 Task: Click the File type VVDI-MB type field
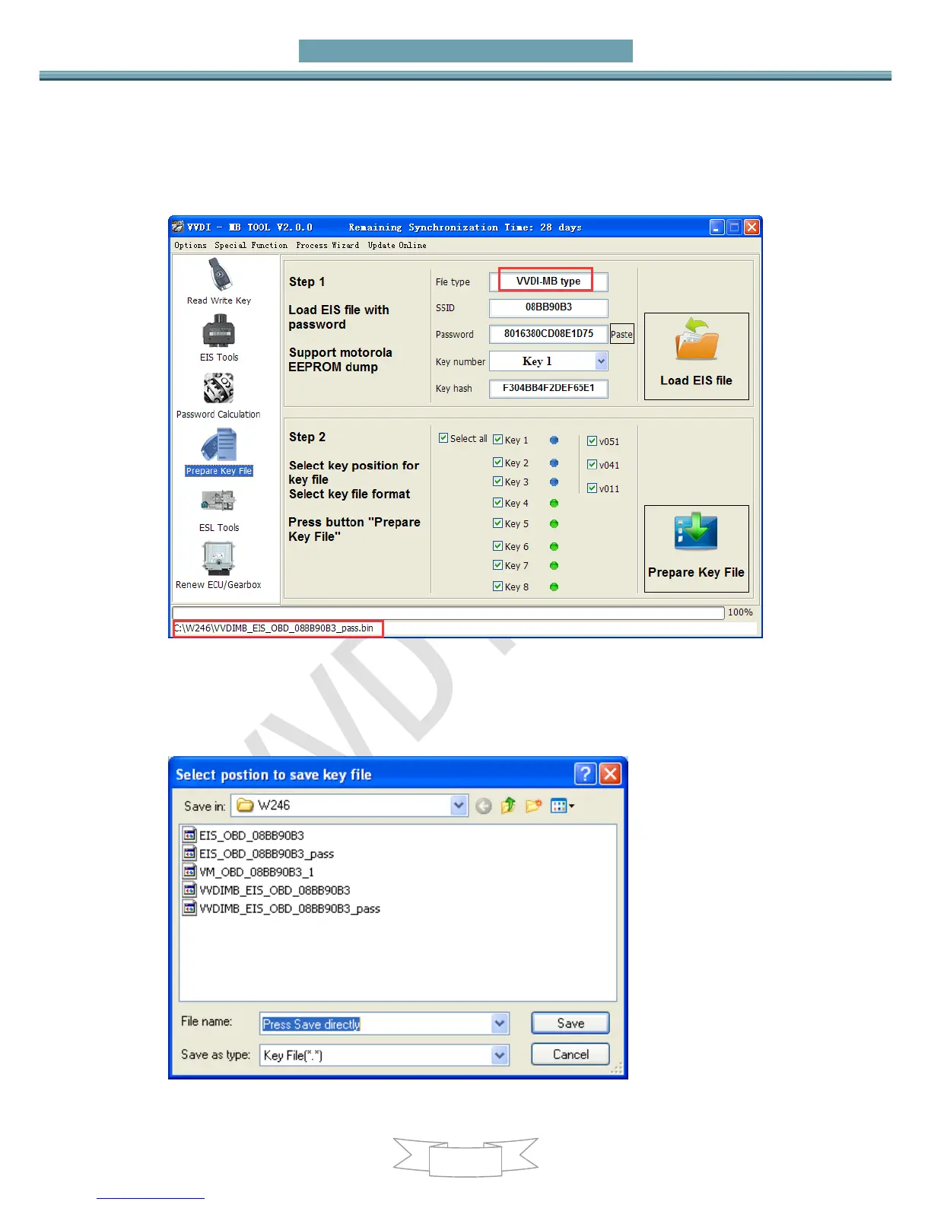point(548,281)
